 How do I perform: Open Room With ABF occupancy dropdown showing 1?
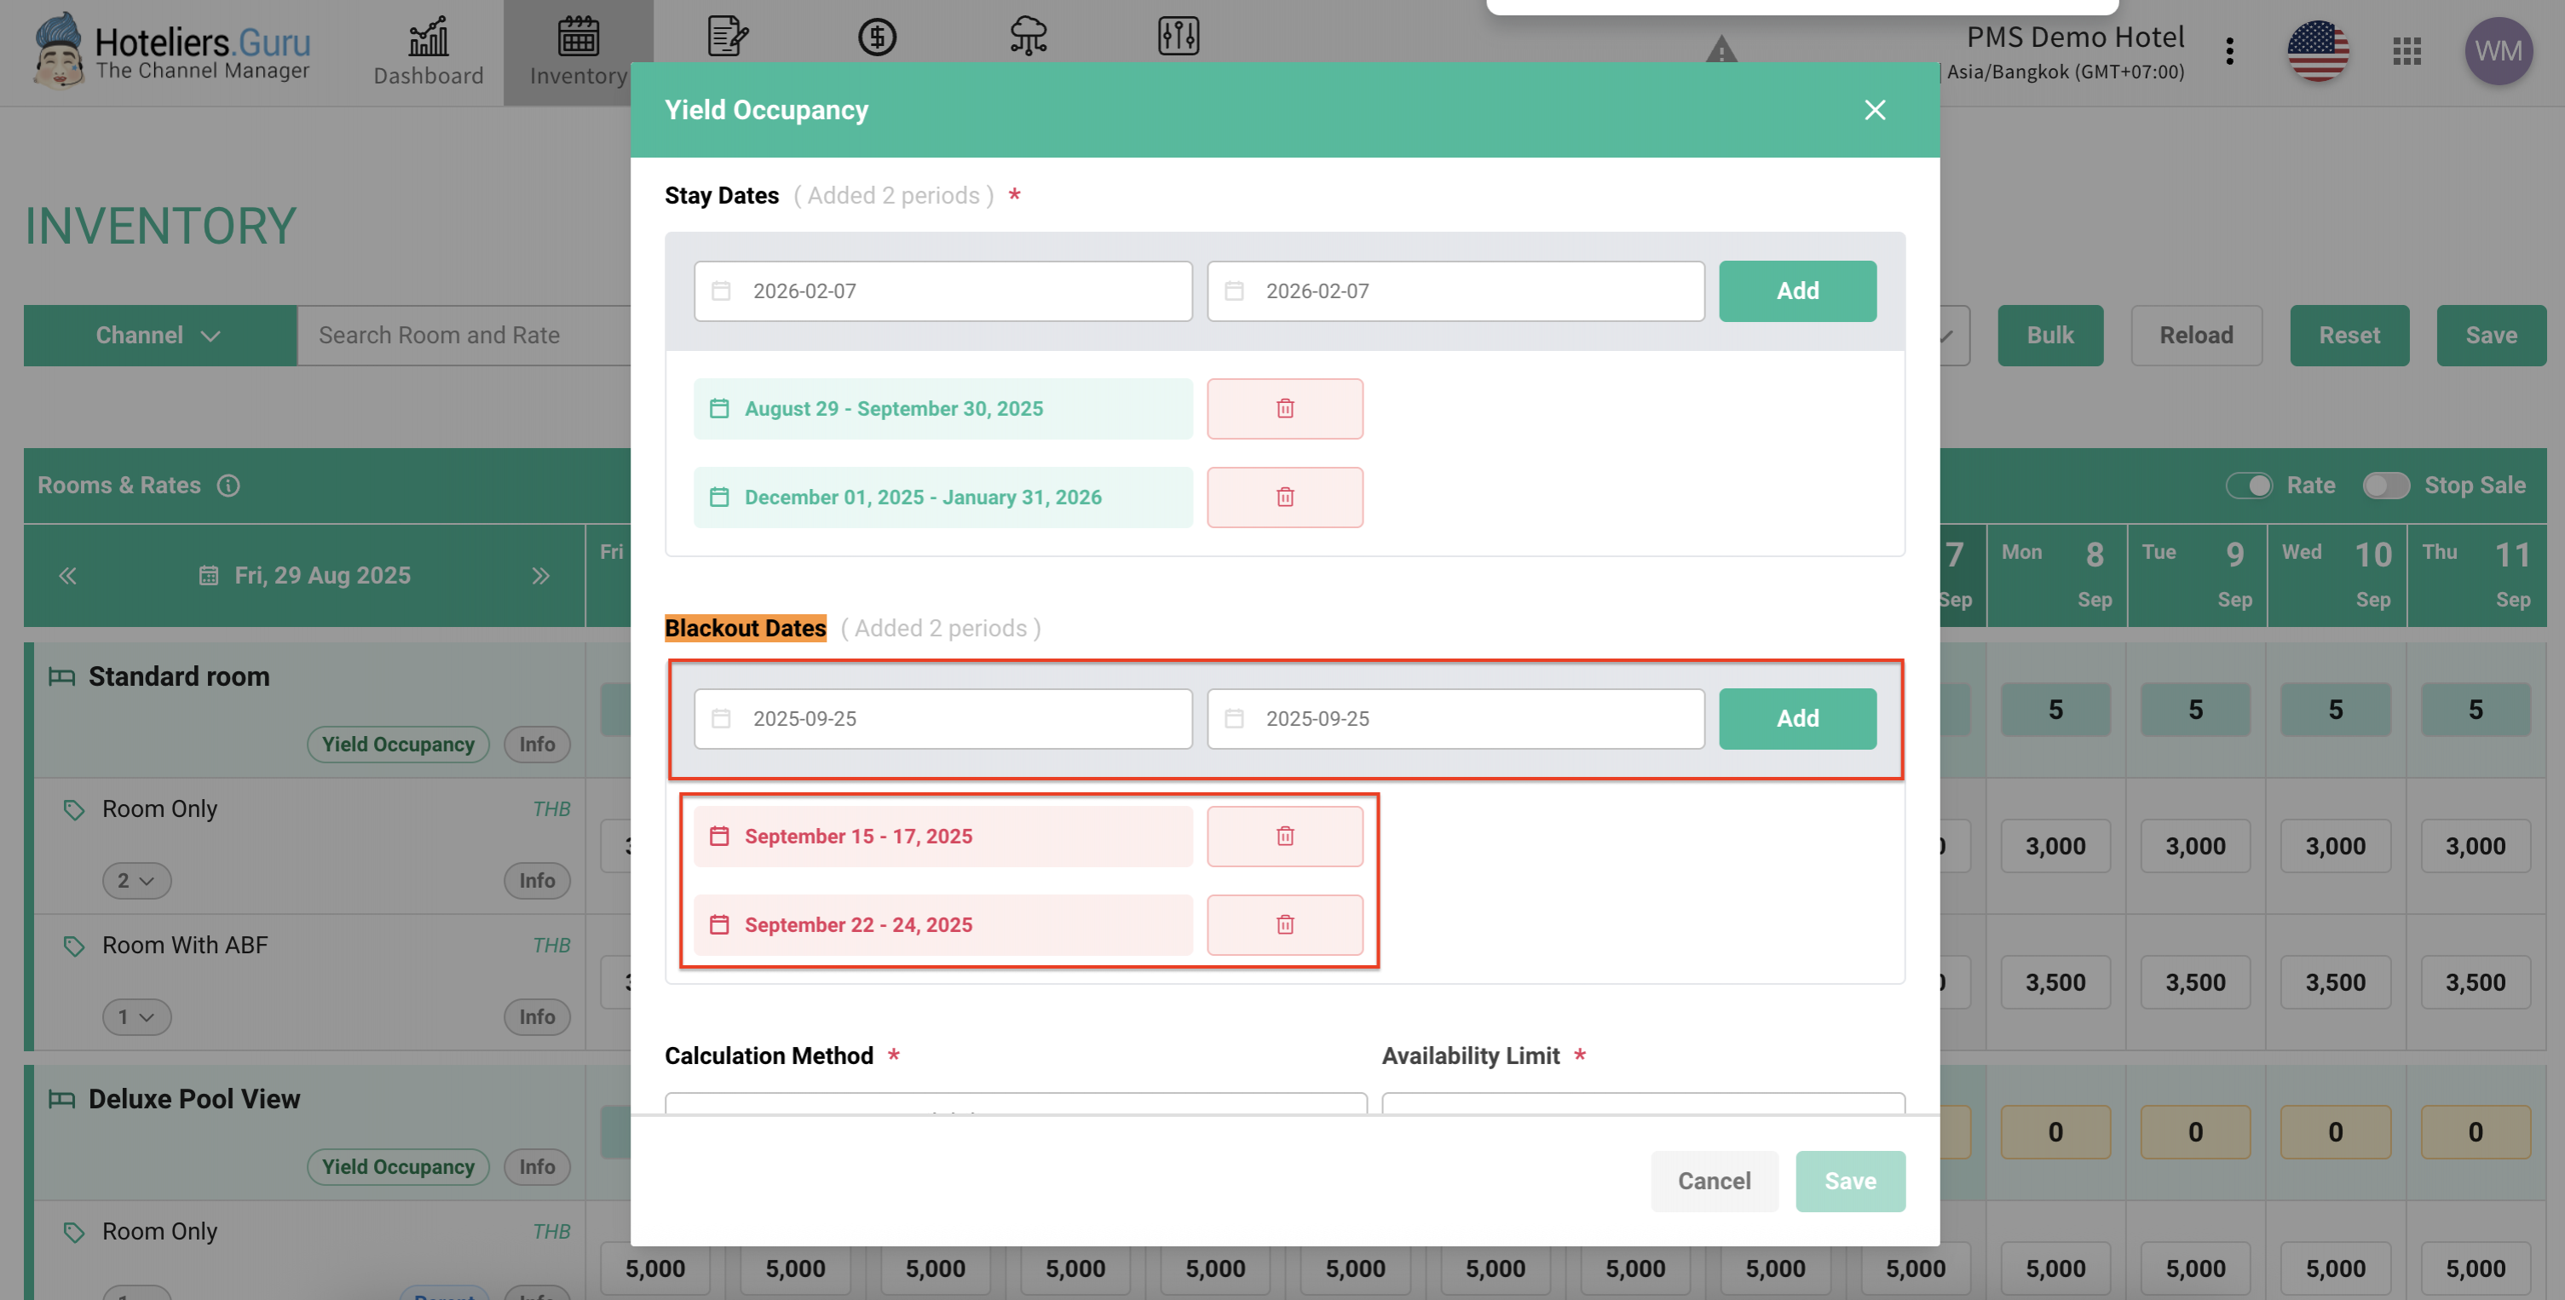[x=136, y=1016]
